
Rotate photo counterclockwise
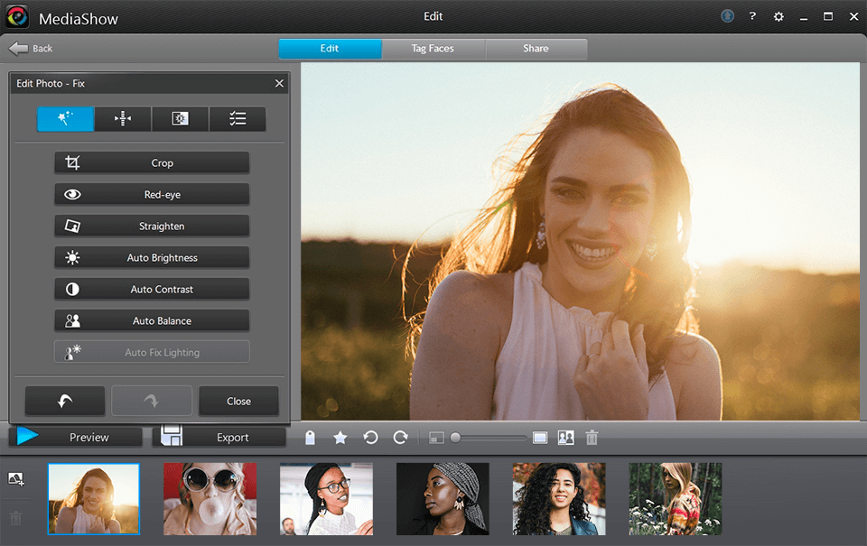pos(370,438)
